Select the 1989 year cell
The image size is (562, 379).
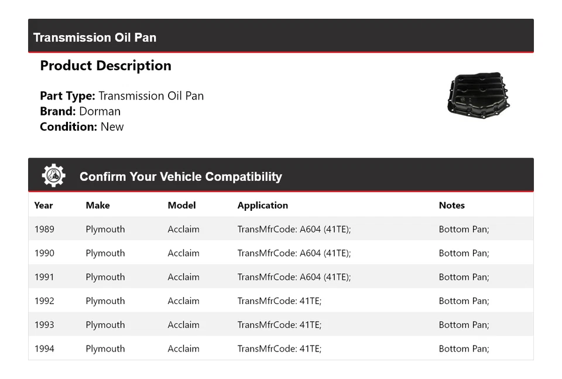coord(44,230)
